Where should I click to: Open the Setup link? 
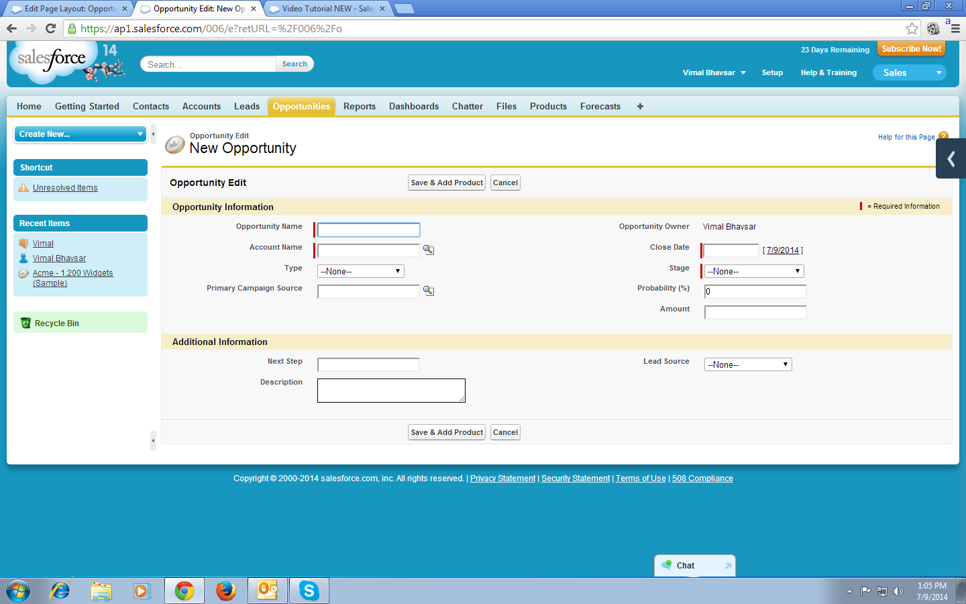point(772,72)
